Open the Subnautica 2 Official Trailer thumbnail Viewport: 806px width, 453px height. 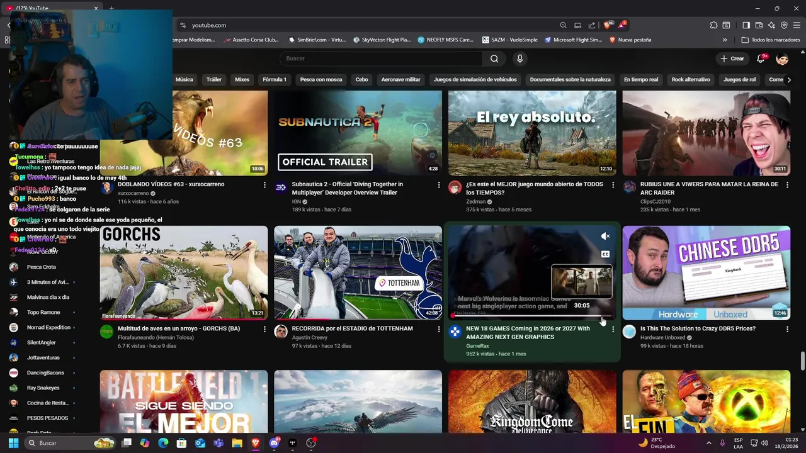point(358,133)
